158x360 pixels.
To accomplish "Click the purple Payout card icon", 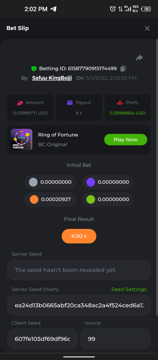I will coord(70,103).
